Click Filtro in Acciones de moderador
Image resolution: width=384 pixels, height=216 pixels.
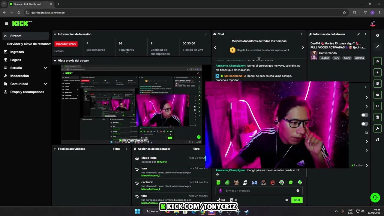point(196,149)
